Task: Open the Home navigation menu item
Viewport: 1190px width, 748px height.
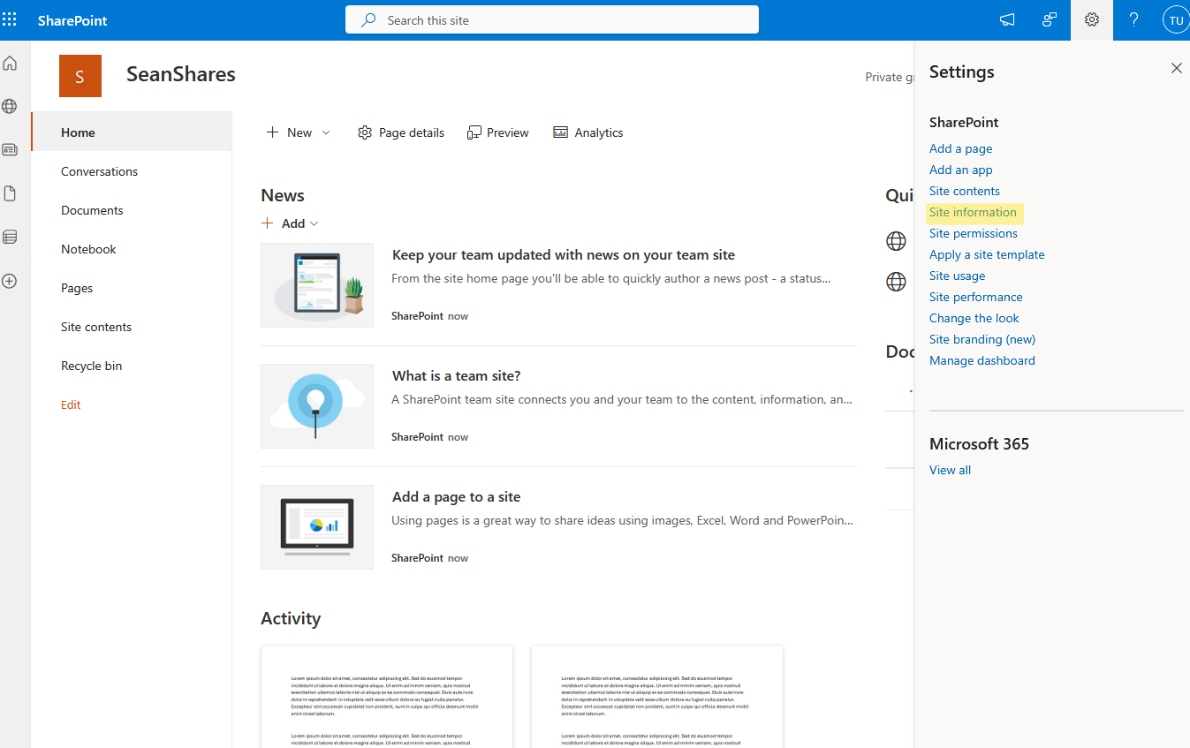Action: [77, 132]
